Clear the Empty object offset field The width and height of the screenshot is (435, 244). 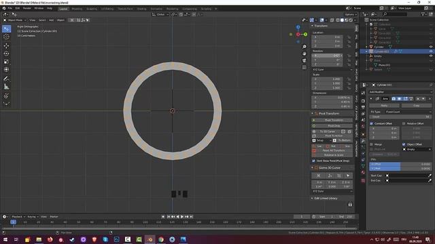coord(430,149)
